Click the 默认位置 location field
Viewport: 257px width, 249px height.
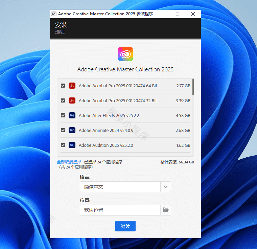click(x=120, y=210)
